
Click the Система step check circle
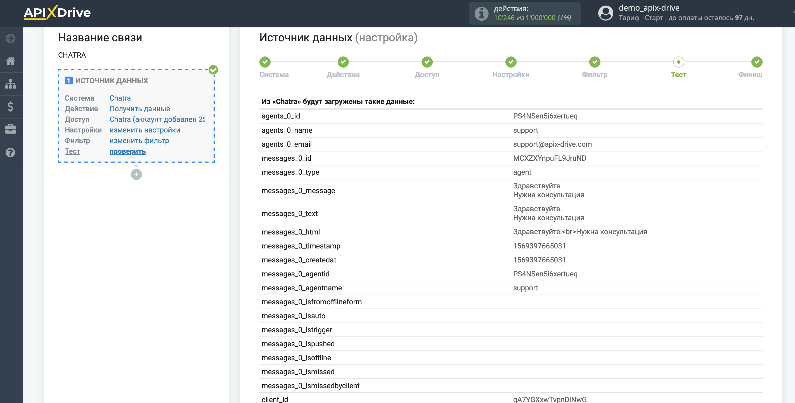[265, 62]
